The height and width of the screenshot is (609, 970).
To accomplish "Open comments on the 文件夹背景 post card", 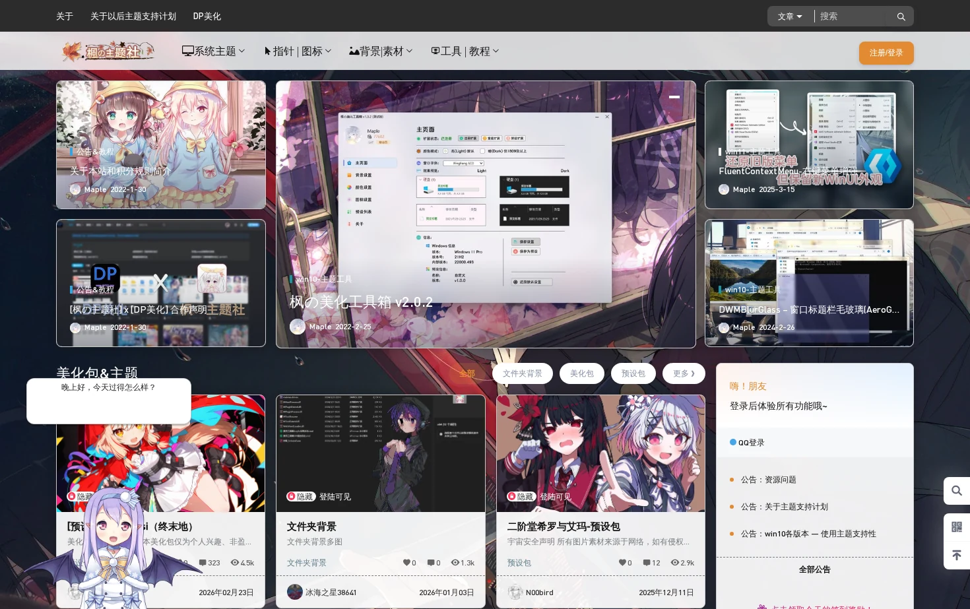I will pyautogui.click(x=430, y=563).
